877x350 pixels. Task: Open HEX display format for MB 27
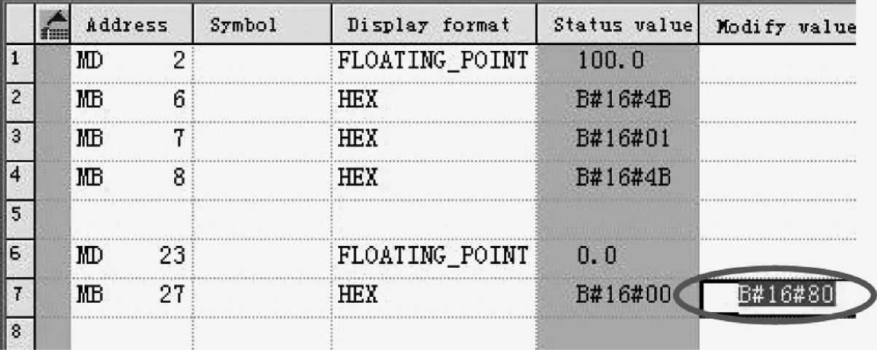pos(433,295)
